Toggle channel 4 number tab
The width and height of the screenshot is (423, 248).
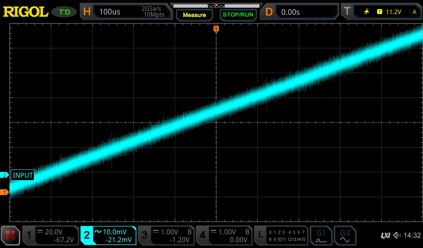tap(202, 235)
